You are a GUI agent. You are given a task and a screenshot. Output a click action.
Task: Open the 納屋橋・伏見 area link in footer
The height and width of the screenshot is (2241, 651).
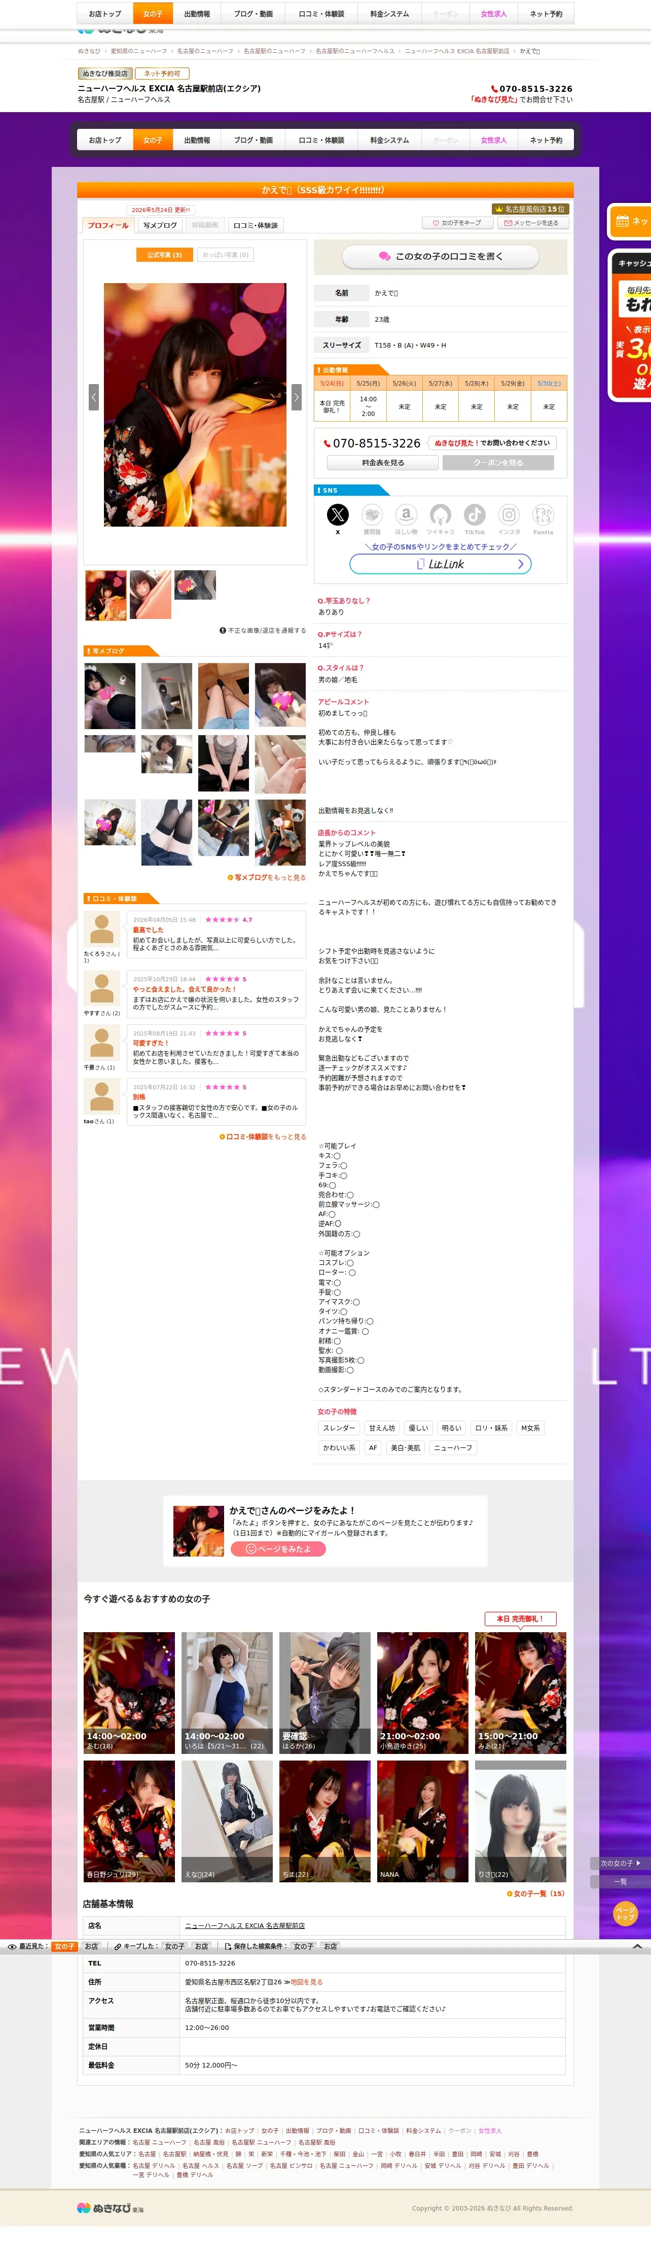click(211, 2154)
